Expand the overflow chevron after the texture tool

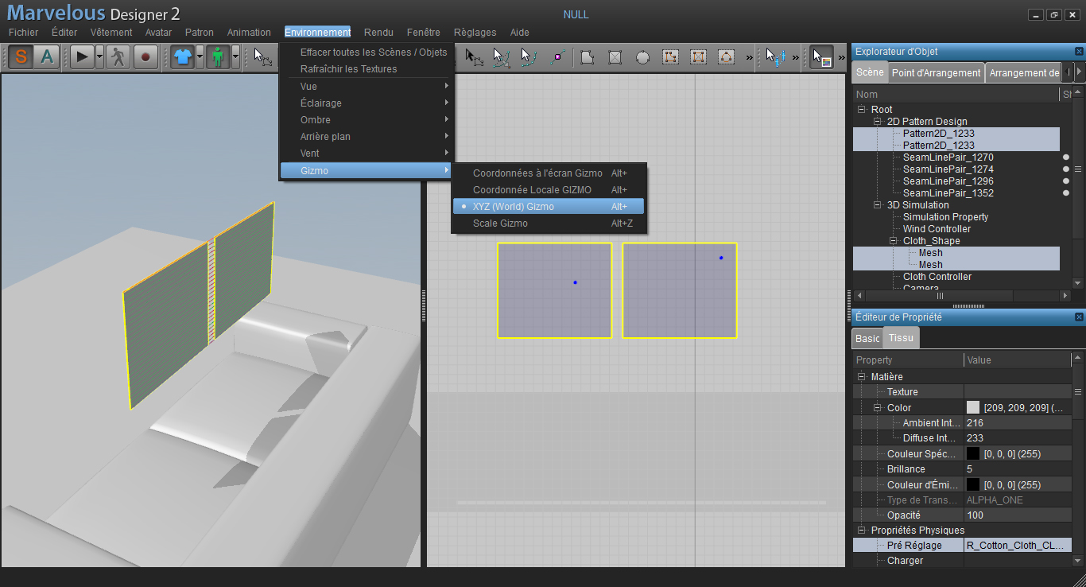[841, 57]
